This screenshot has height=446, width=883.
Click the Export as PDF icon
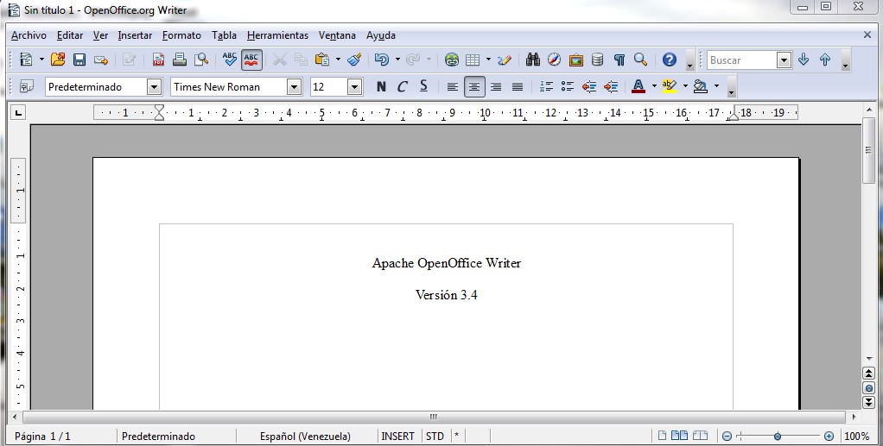point(158,60)
